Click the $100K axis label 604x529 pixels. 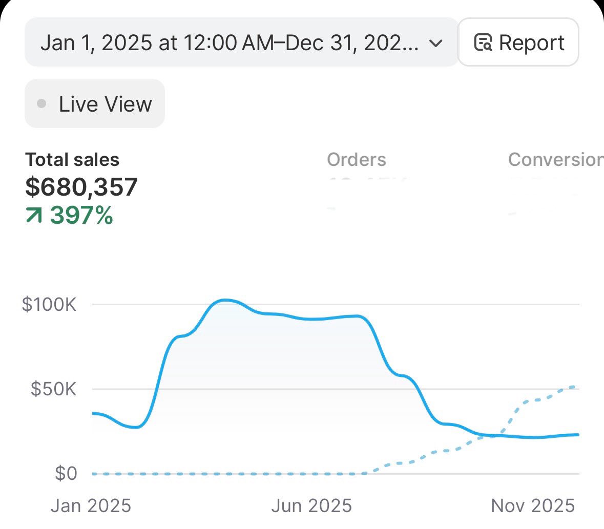click(x=49, y=304)
